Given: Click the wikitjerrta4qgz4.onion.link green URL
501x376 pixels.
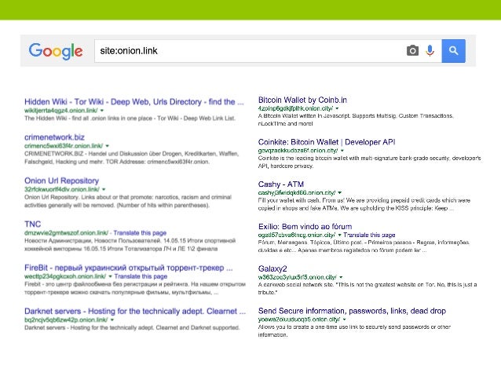Looking at the screenshot, I should click(x=61, y=111).
